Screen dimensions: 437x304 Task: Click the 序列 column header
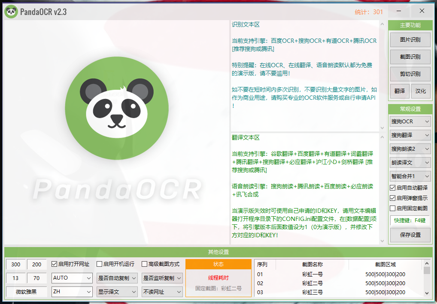tap(265, 264)
